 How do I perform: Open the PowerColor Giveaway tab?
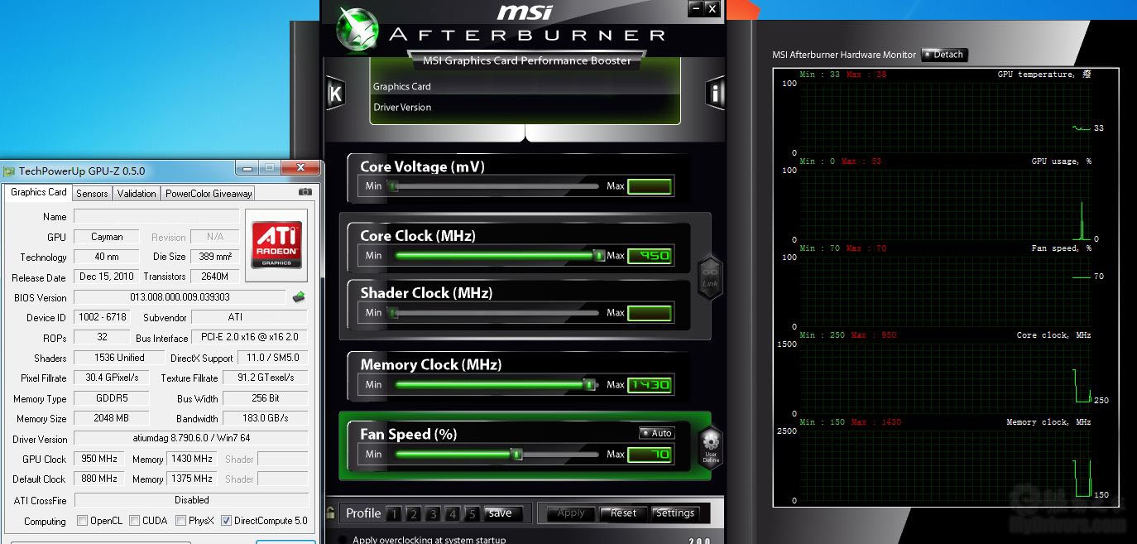point(209,193)
